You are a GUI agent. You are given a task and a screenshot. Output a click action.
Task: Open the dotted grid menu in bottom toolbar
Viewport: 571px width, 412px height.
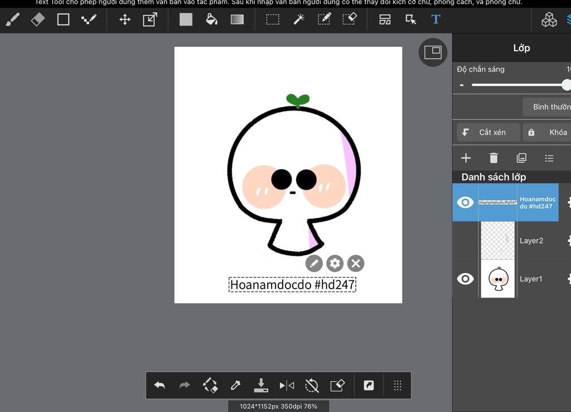(398, 385)
